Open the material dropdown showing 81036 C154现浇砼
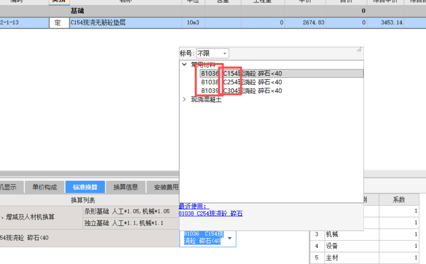426x264 pixels. point(230,239)
